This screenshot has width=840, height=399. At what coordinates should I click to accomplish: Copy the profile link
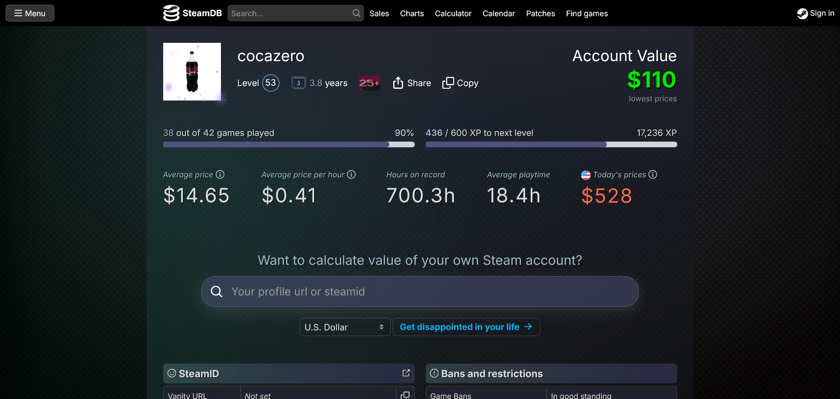pos(460,83)
